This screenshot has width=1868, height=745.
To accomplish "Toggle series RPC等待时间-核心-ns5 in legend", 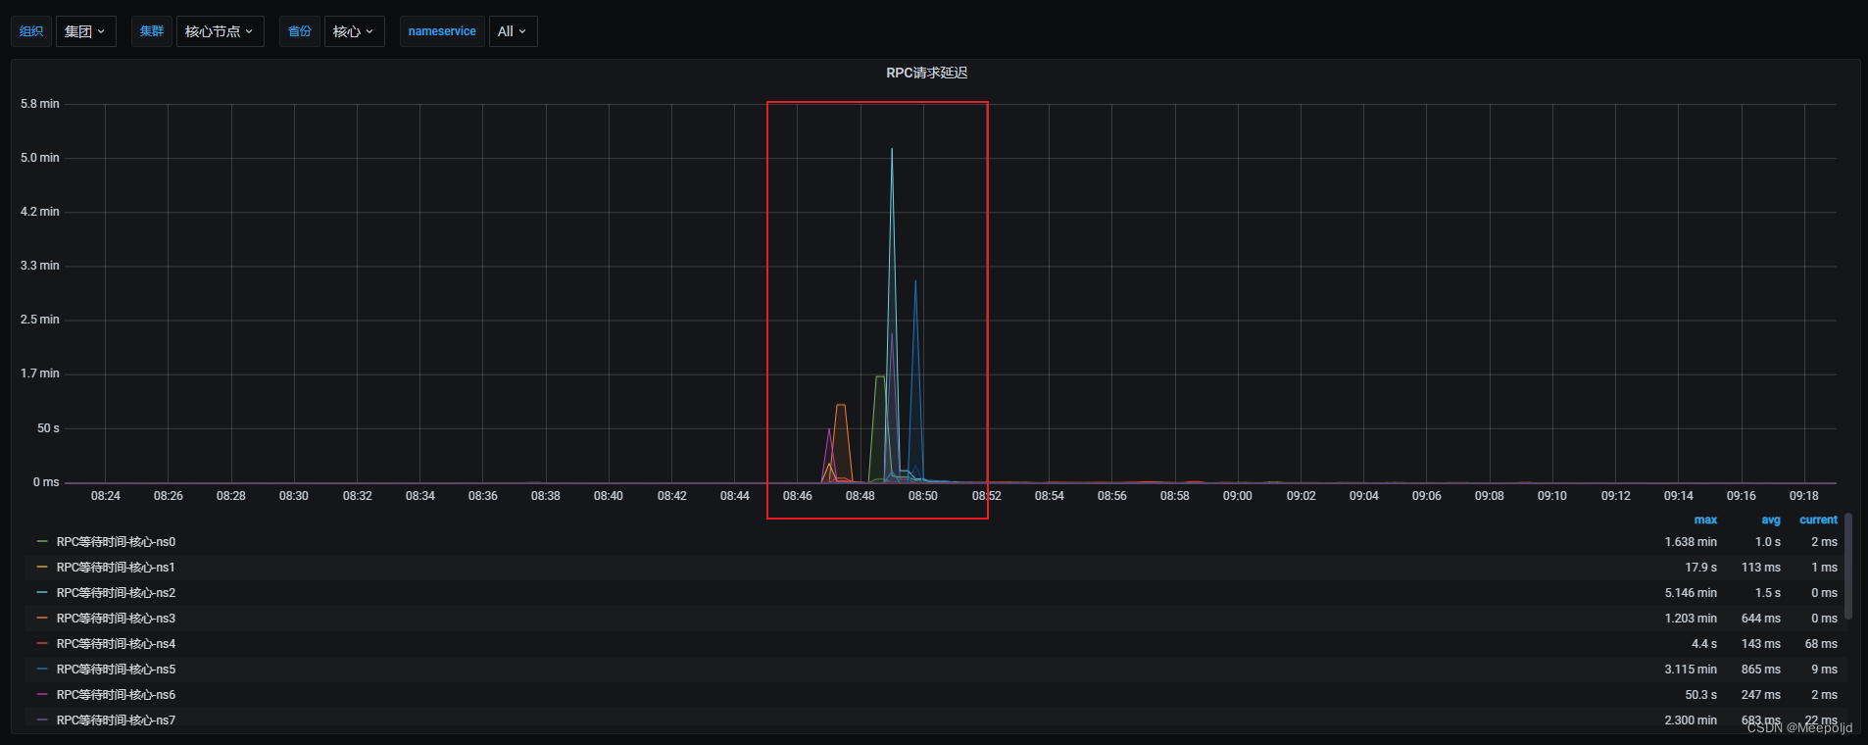I will click(x=116, y=670).
